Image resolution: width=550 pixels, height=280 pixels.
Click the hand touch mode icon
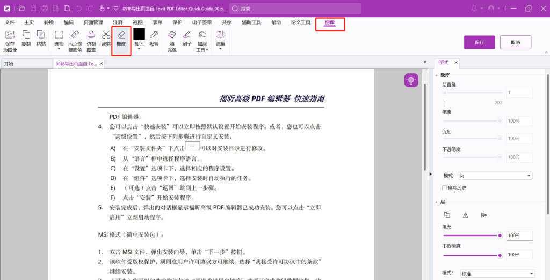(102, 9)
